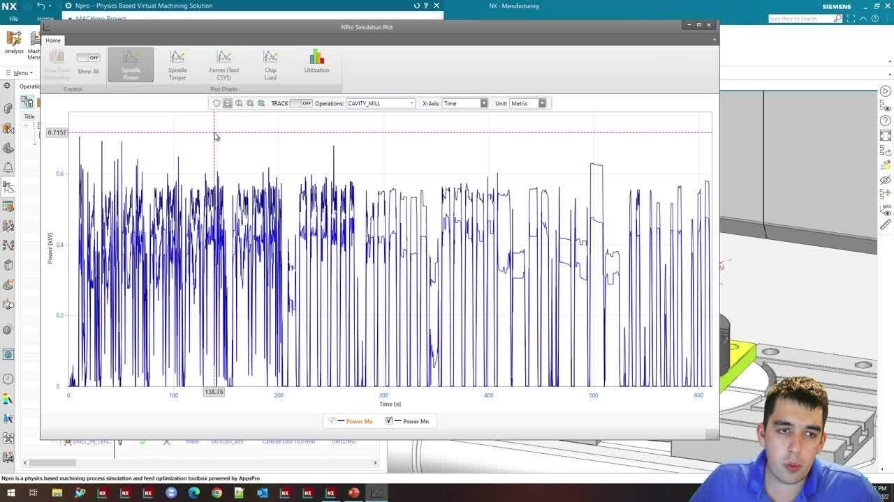Click the help question mark on right toolbar

pyautogui.click(x=886, y=121)
